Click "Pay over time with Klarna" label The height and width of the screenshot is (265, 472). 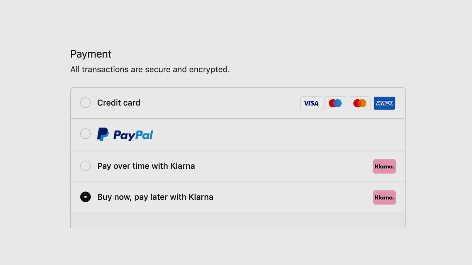[x=146, y=166]
